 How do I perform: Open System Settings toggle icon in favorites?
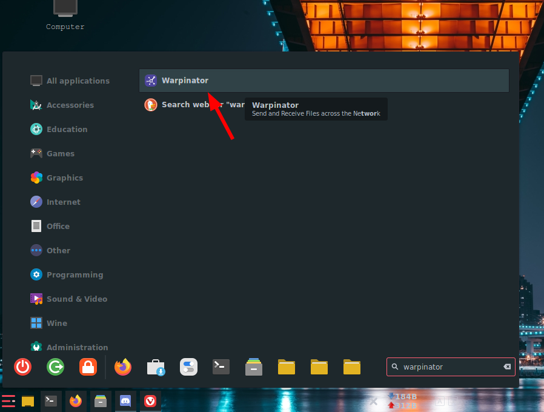coord(189,367)
